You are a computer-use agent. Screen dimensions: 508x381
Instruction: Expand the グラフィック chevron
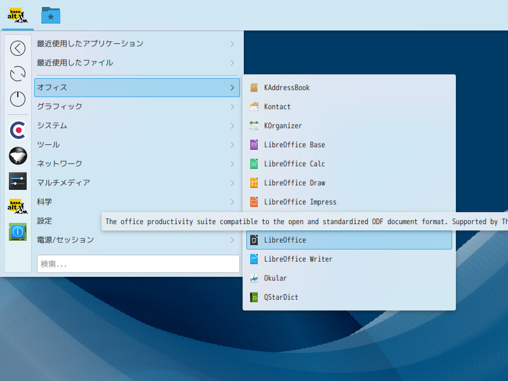(232, 107)
